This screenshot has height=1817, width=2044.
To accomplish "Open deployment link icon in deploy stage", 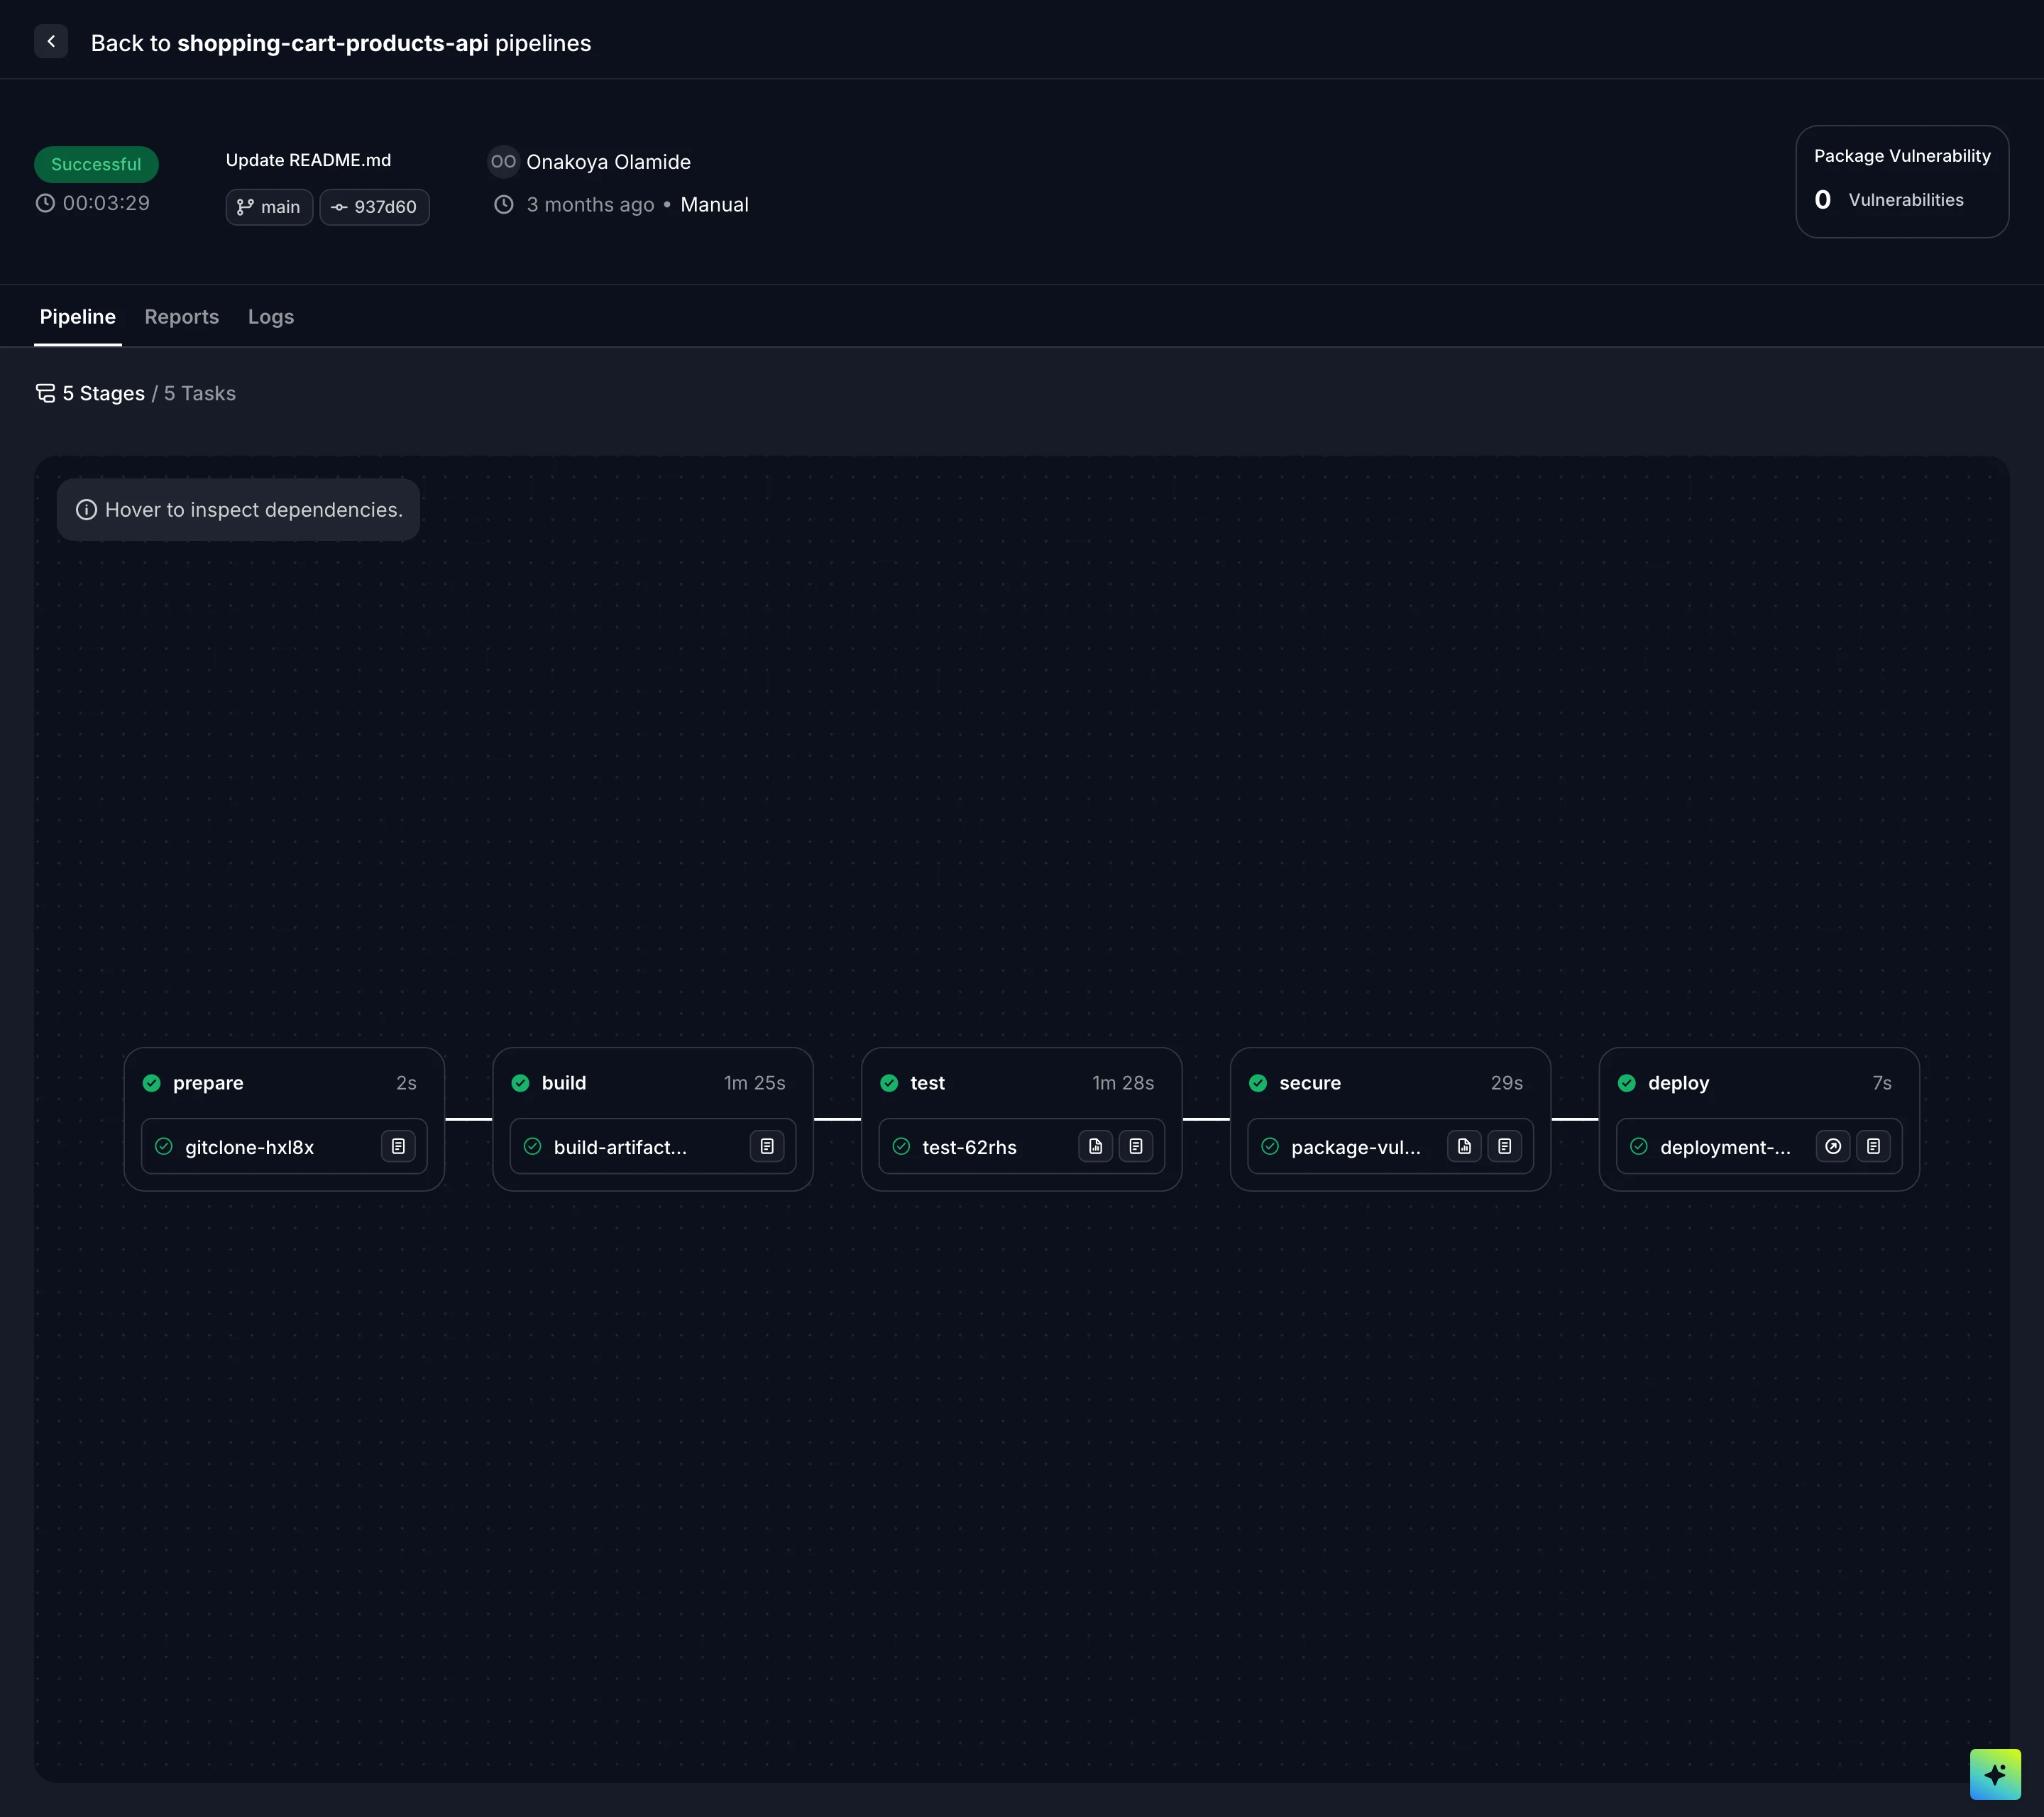I will (1833, 1146).
